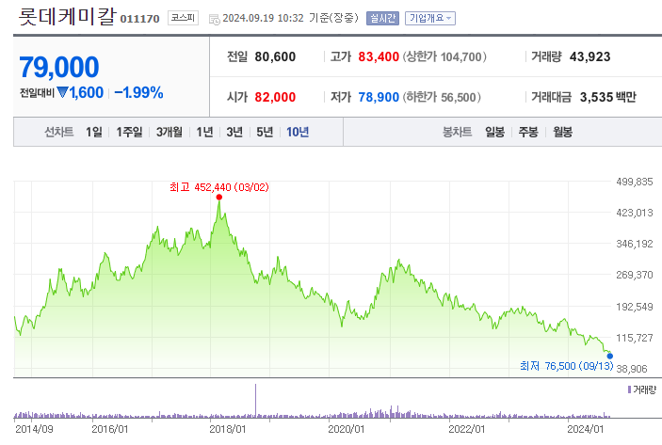Click the 저가 value 78,900
662x445 pixels.
pos(379,97)
